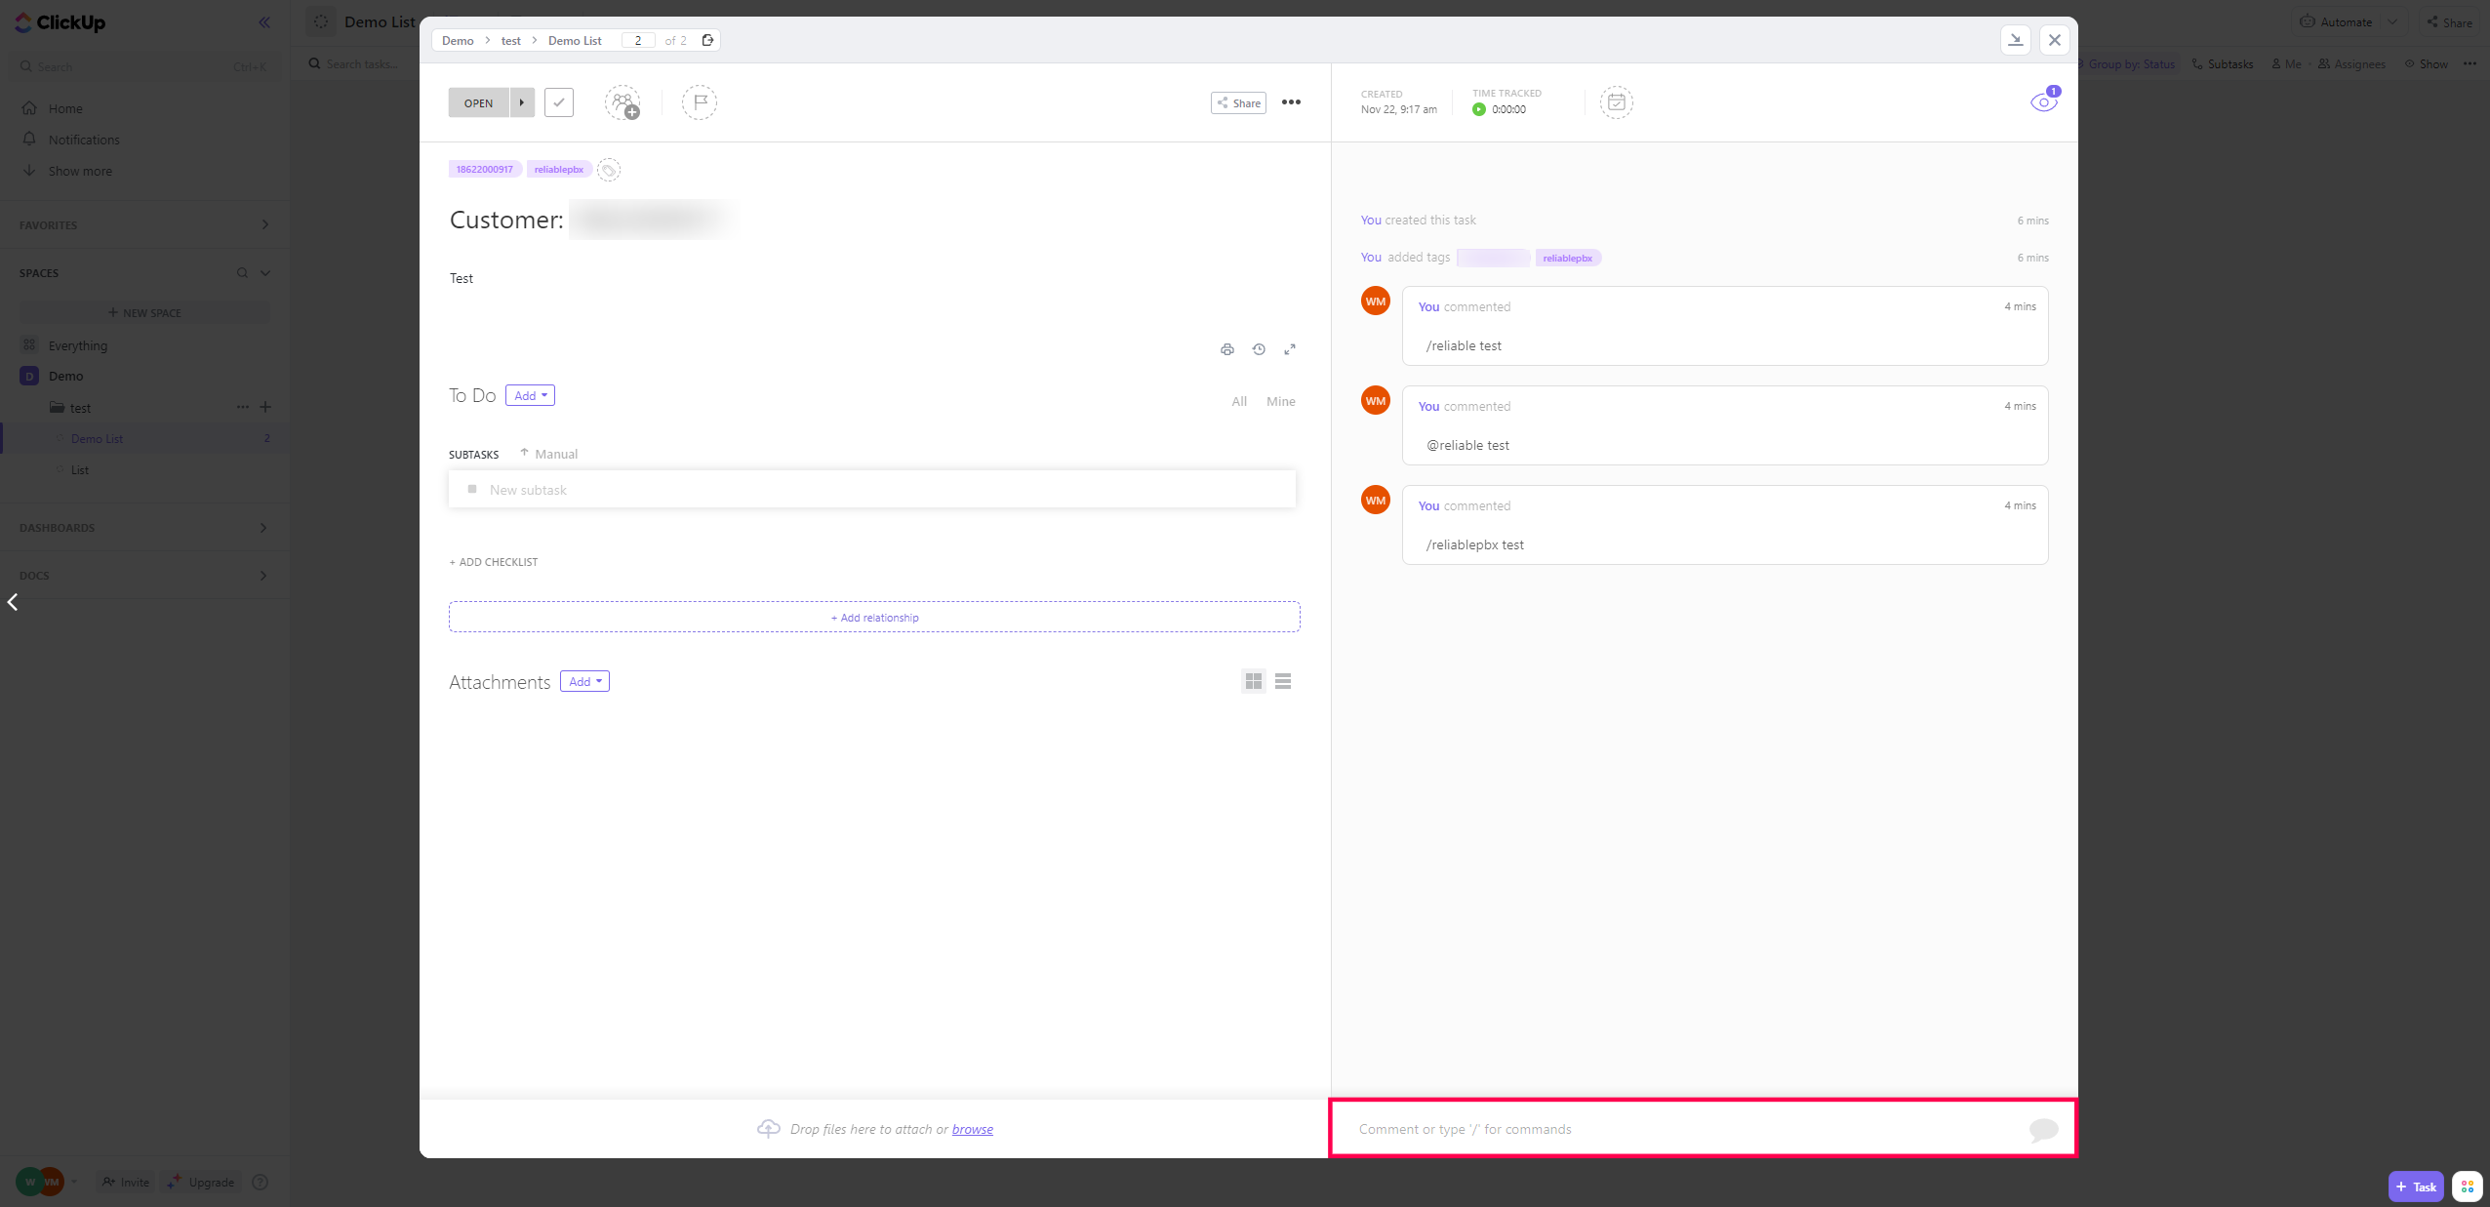Open Home in the sidebar
Image resolution: width=2490 pixels, height=1207 pixels.
pos(65,108)
